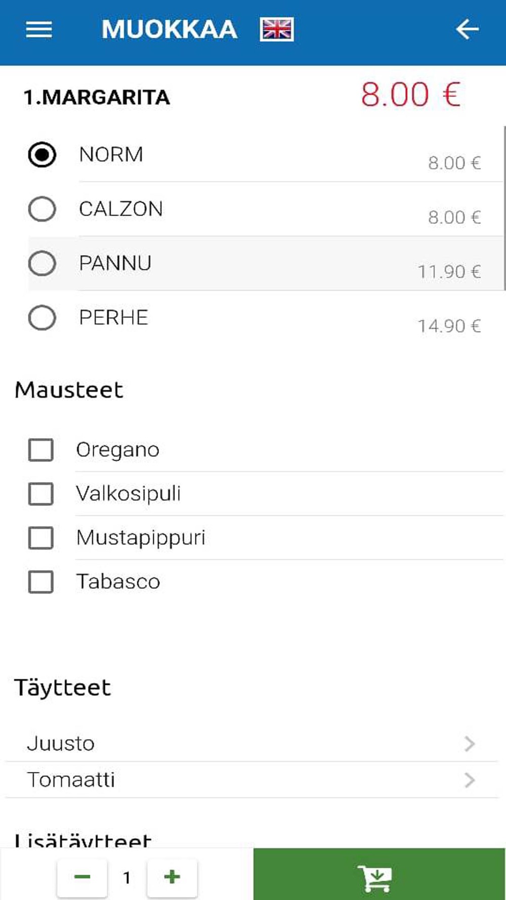The image size is (506, 900).
Task: Go back with the arrow icon
Action: (467, 29)
